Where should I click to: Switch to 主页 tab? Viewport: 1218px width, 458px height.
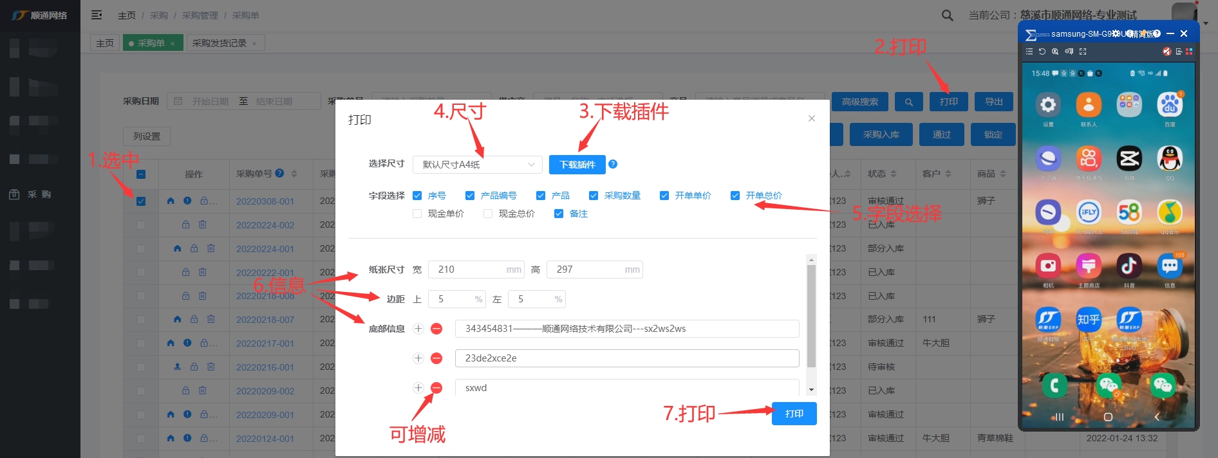pos(105,43)
